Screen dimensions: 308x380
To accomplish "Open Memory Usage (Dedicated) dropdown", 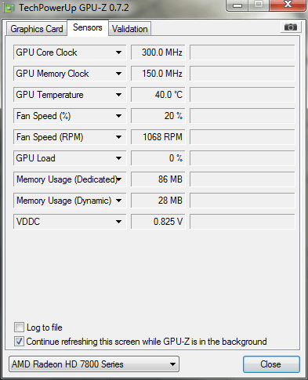I will [118, 179].
